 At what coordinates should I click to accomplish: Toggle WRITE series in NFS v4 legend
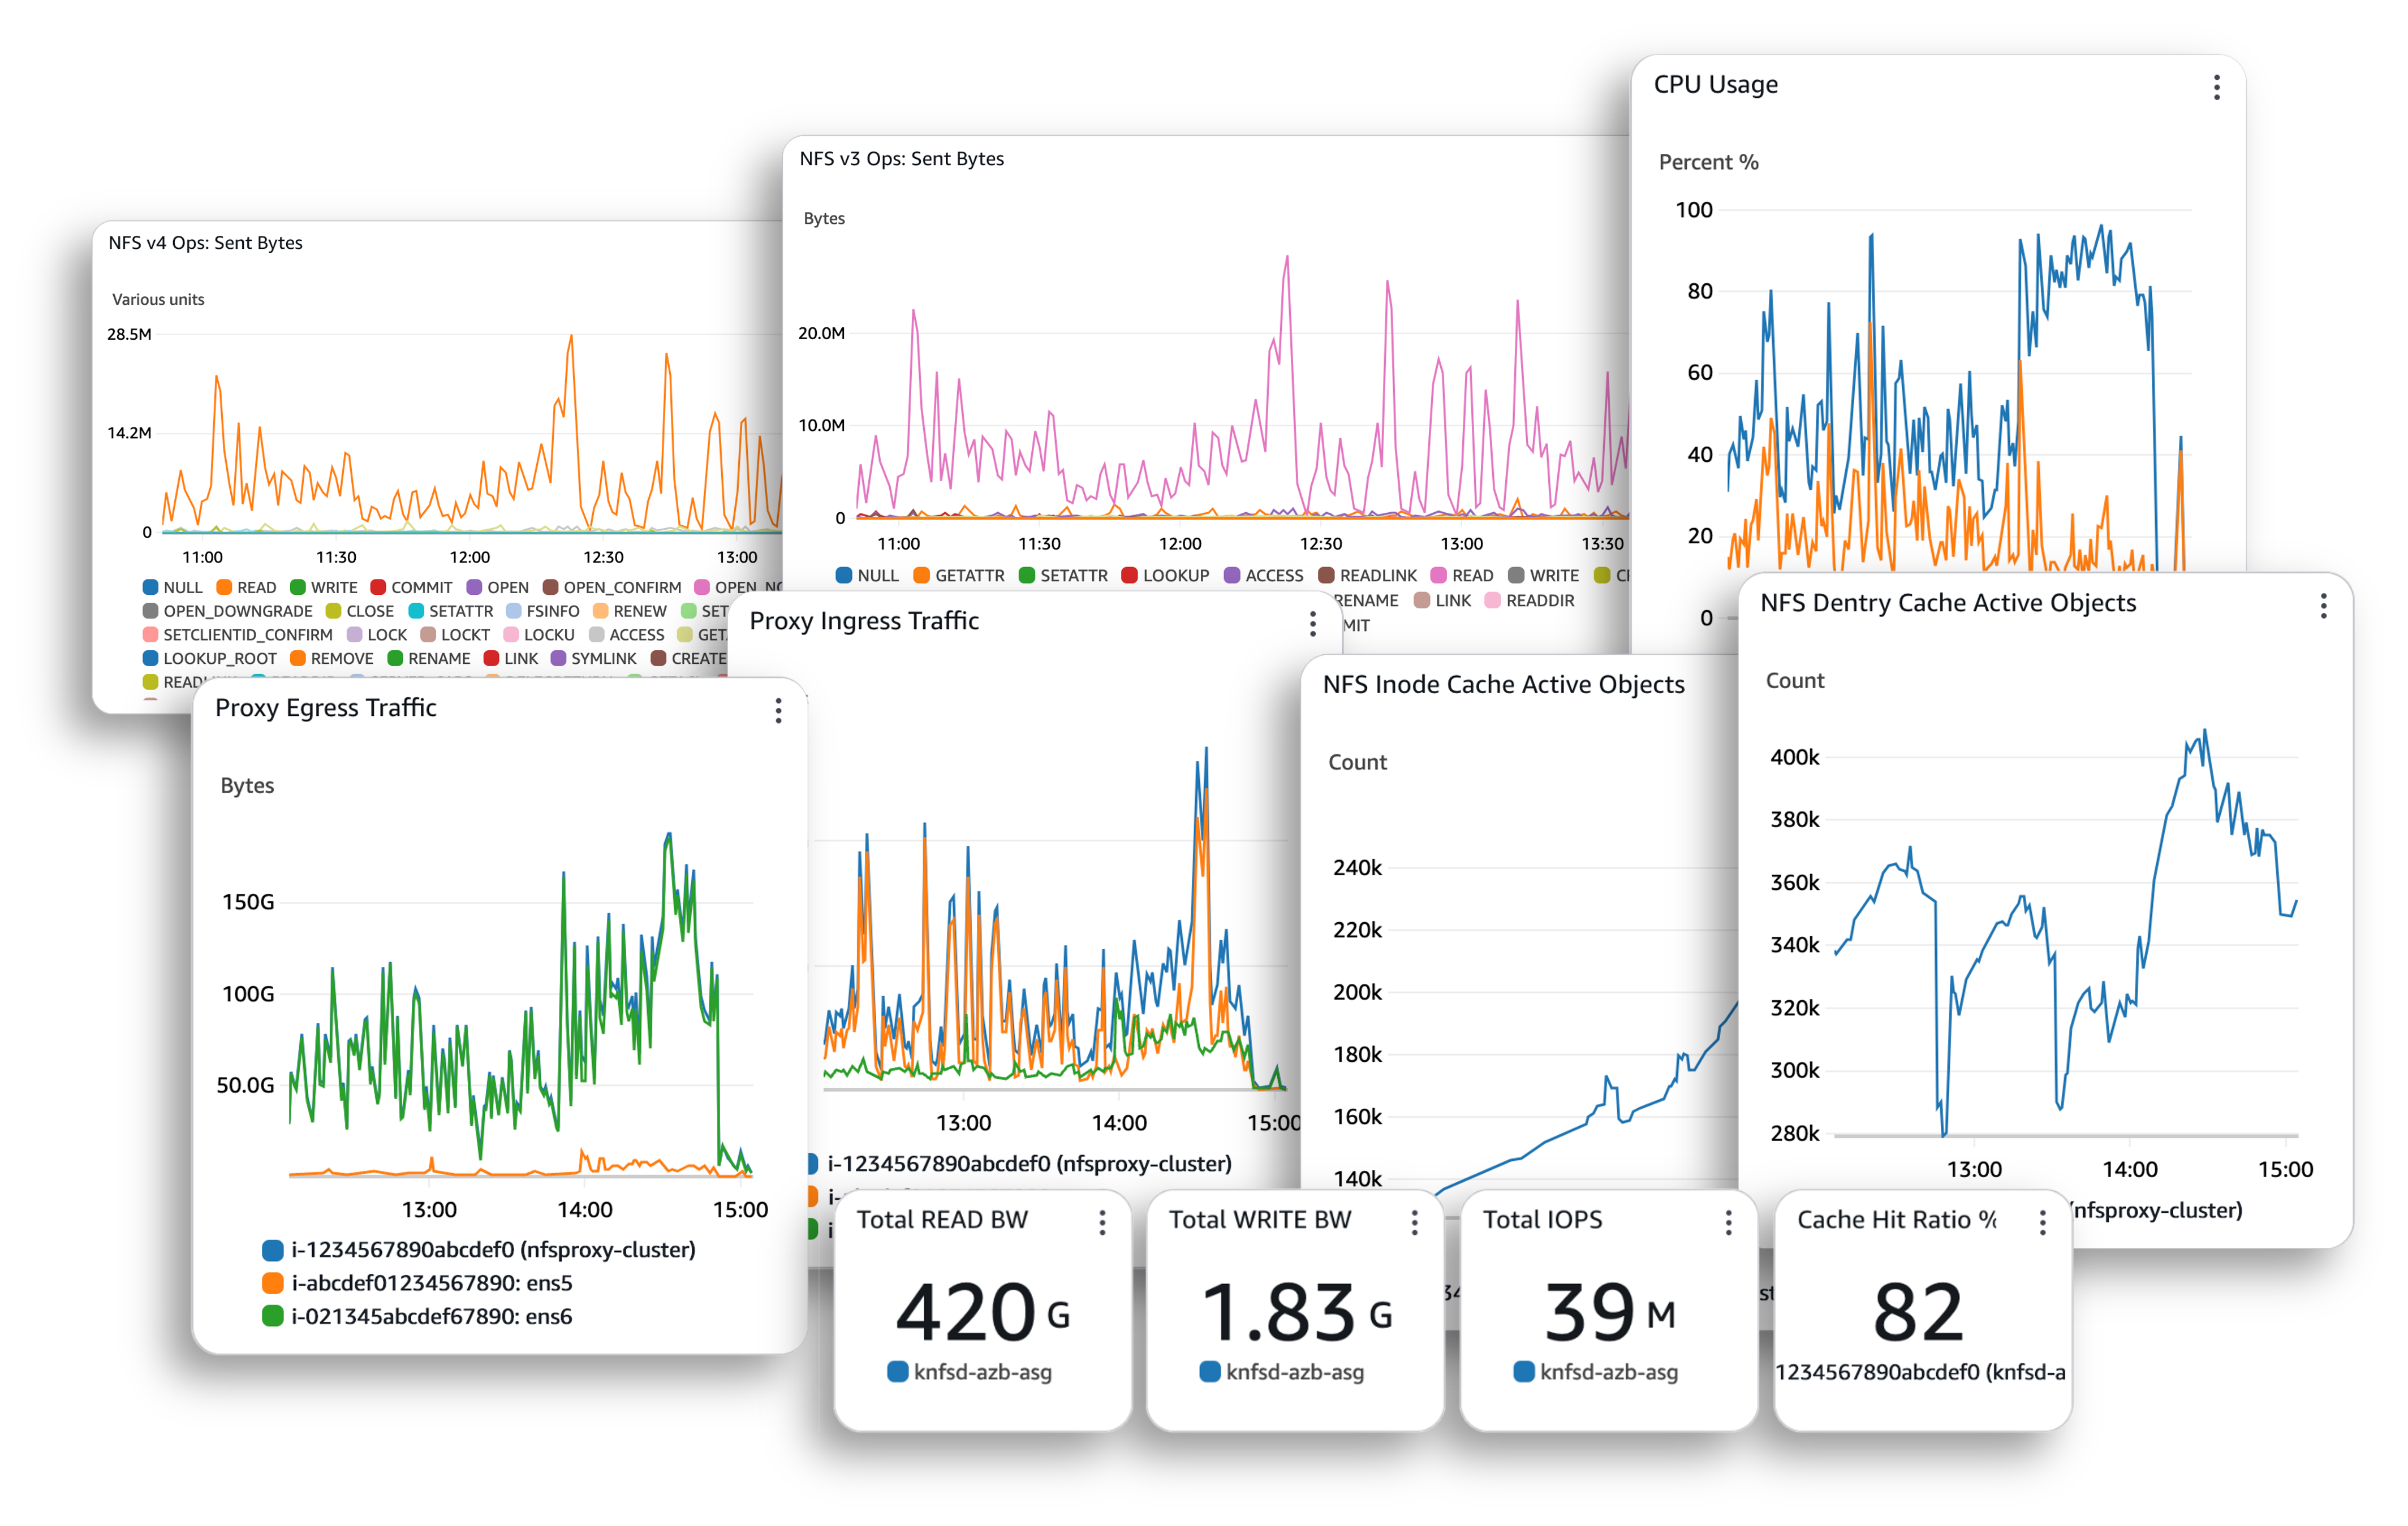pyautogui.click(x=324, y=587)
